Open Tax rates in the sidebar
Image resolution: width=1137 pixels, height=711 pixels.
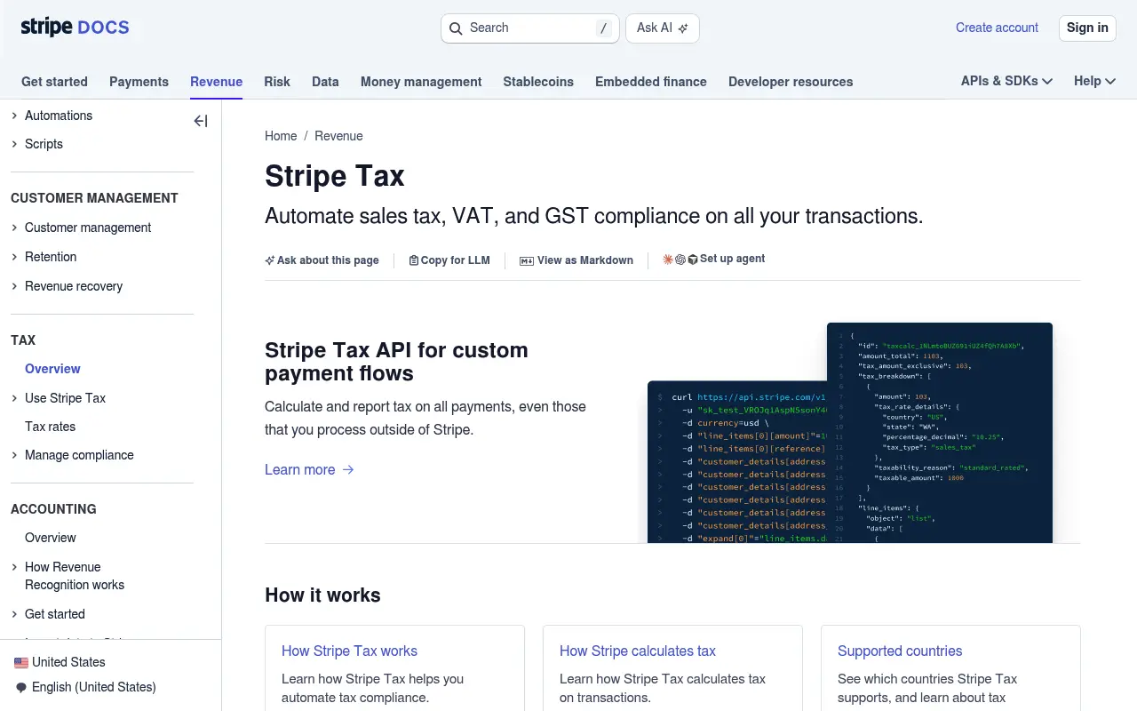click(x=50, y=427)
